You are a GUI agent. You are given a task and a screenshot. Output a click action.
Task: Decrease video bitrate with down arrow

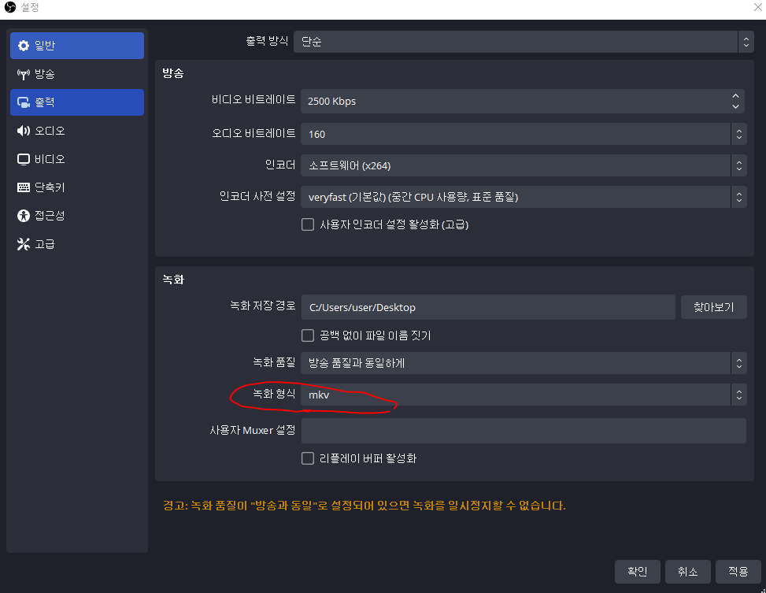click(736, 106)
